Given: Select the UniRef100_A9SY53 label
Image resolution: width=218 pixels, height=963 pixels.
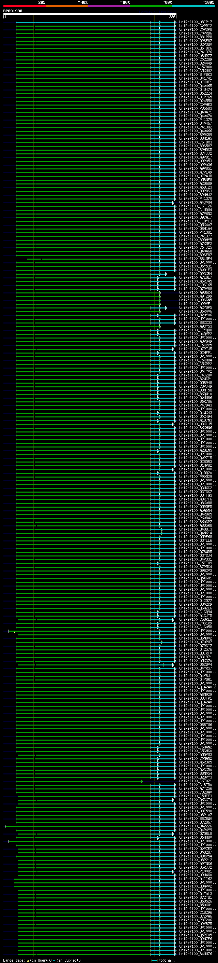Looking at the screenshot, I should pyautogui.click(x=195, y=326).
